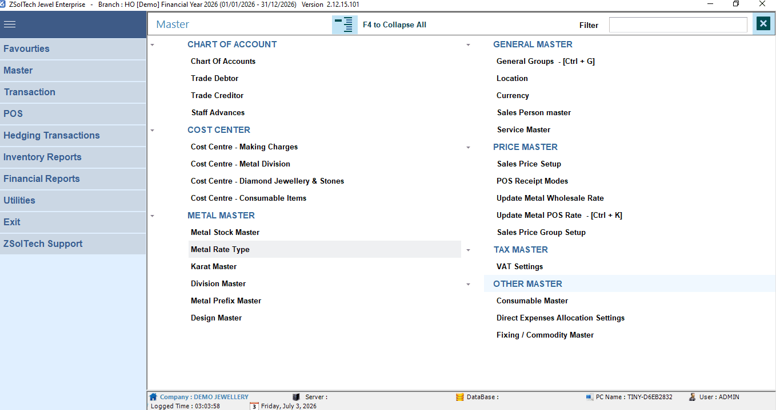Open Consumable Master
Screen dimensions: 776x410
[532, 301]
